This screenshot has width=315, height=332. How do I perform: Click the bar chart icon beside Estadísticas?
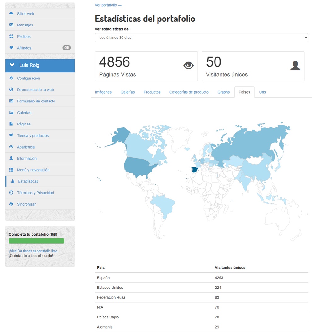coord(13,181)
